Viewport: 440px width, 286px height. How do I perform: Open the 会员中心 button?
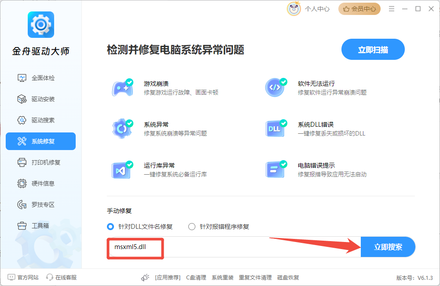(359, 9)
